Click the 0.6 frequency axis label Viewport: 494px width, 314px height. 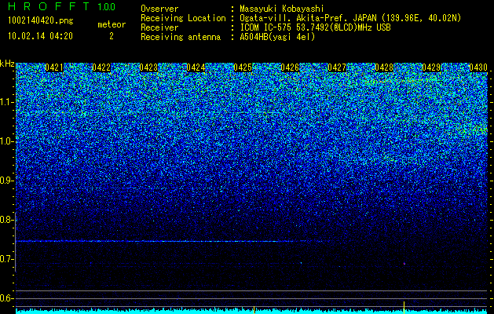(7, 298)
